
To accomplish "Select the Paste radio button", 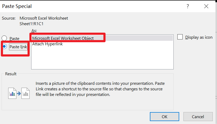I will tap(4, 38).
